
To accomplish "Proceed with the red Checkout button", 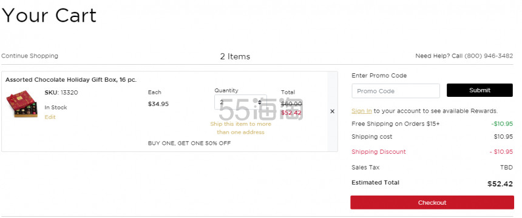I will [432, 202].
